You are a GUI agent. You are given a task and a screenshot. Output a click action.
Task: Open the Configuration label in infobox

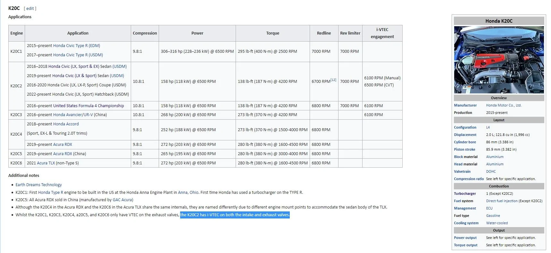coord(465,128)
